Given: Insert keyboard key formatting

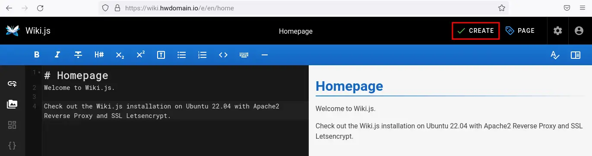Looking at the screenshot, I should click(x=244, y=55).
